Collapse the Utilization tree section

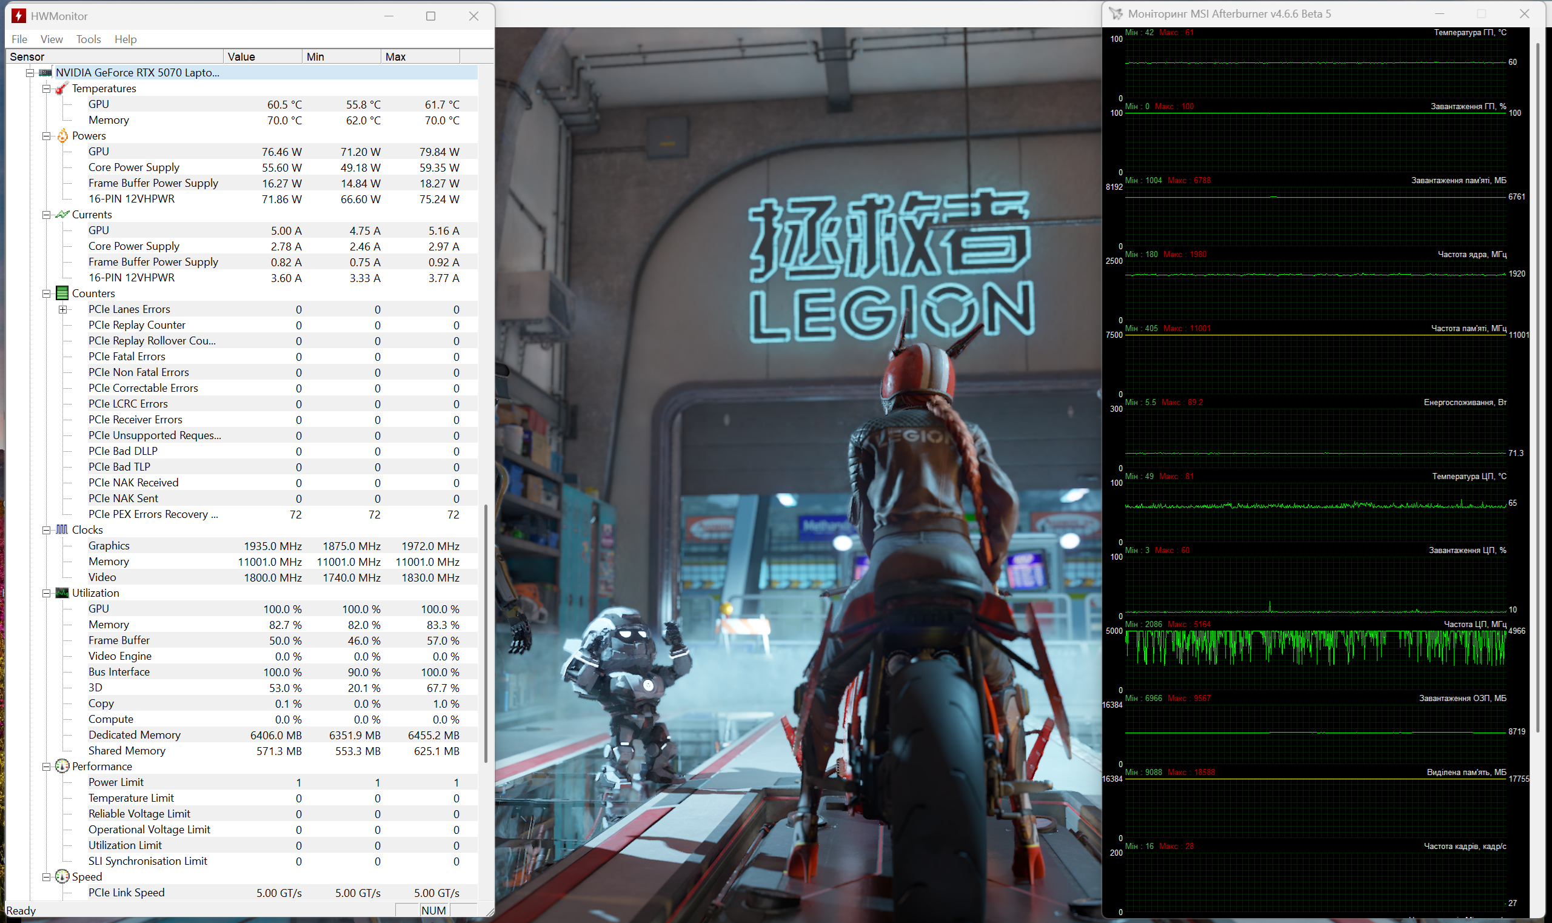click(46, 593)
